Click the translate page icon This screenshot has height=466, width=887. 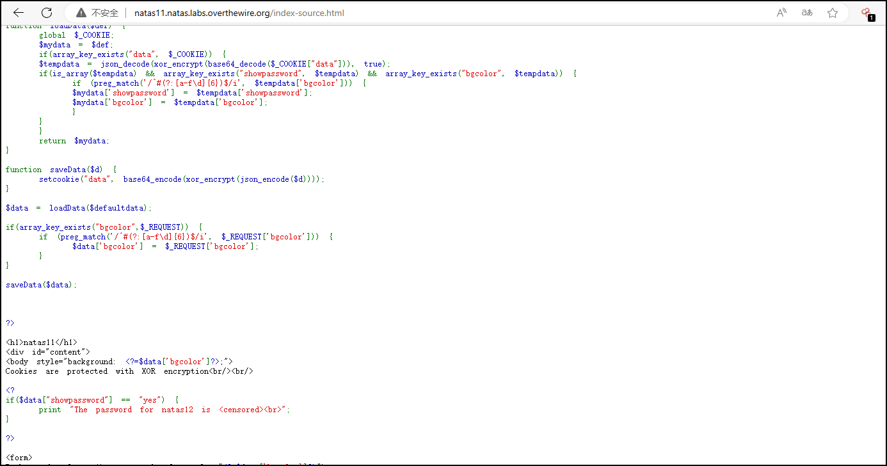pyautogui.click(x=807, y=13)
